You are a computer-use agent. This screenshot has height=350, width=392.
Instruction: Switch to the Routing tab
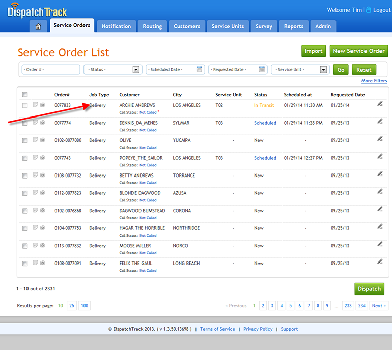(152, 26)
